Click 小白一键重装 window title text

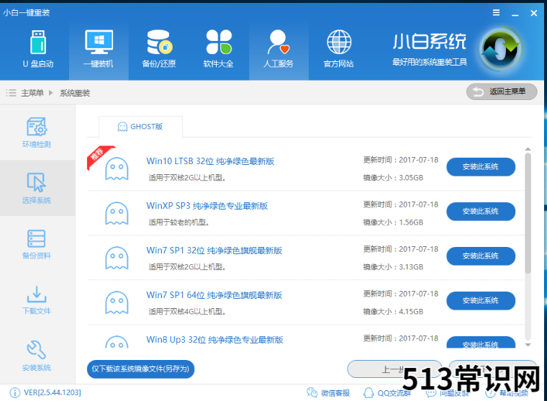27,12
